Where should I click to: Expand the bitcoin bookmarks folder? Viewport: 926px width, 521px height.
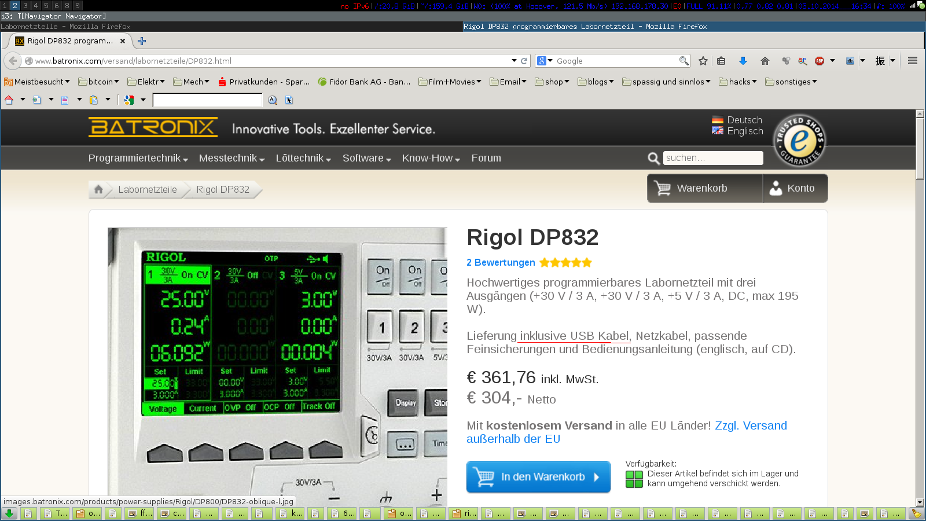point(99,82)
